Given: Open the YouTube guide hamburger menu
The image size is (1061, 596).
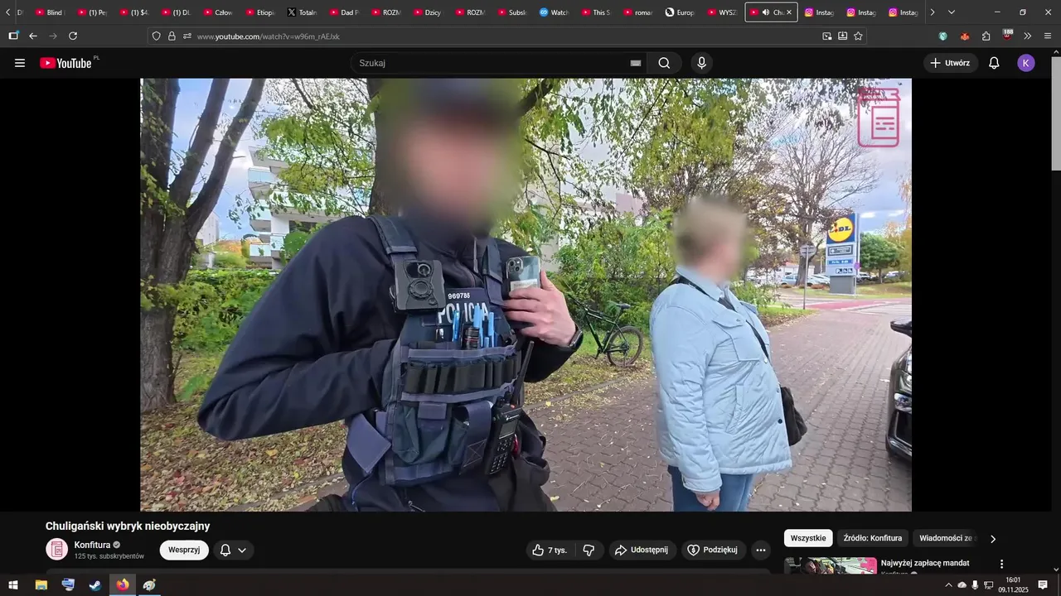Looking at the screenshot, I should point(20,63).
